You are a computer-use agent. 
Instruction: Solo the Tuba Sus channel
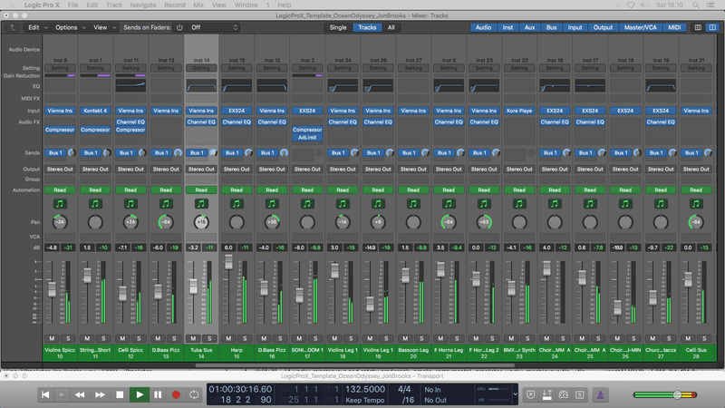[x=209, y=338]
